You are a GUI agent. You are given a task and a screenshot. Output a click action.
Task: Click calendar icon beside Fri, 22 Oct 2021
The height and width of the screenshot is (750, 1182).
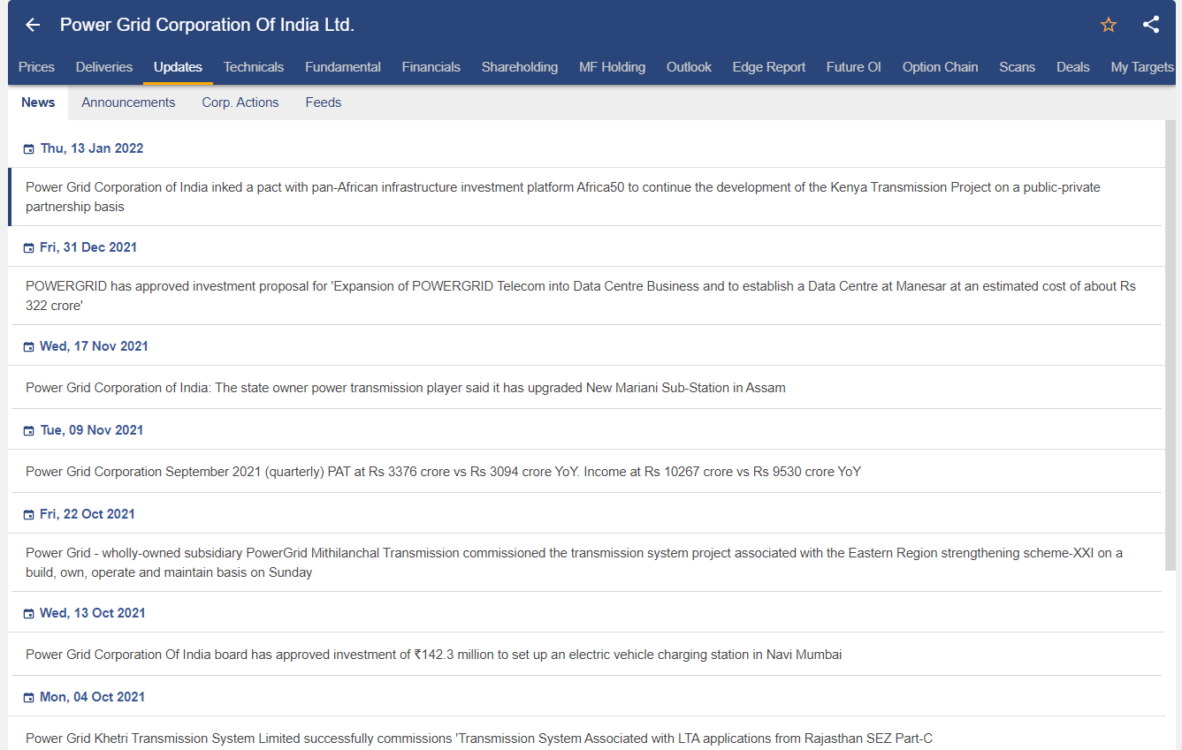[x=28, y=515]
